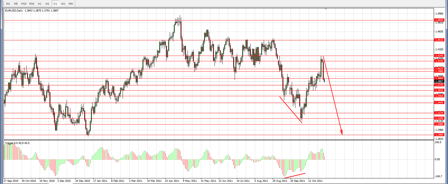
Task: Click the current price 1.3807 label
Action: pos(439,81)
